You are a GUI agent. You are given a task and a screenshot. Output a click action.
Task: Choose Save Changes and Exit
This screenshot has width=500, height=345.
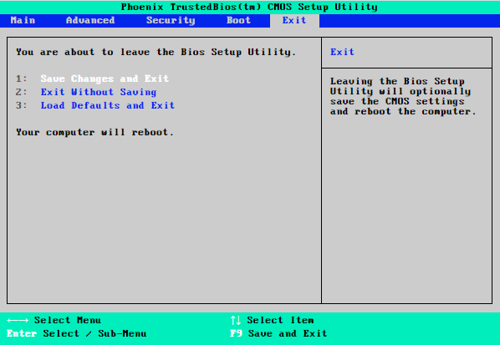coord(105,79)
